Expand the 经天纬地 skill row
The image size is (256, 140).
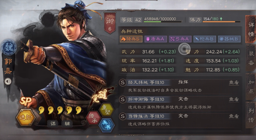coord(180,86)
